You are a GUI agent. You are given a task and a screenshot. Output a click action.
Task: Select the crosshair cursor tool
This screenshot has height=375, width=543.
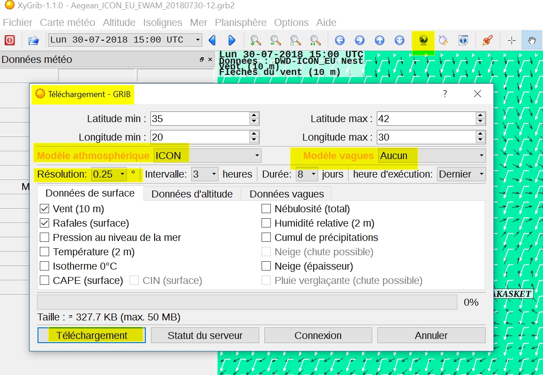coord(512,40)
